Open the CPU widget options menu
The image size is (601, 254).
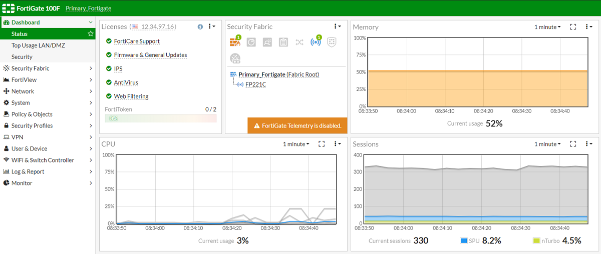(338, 144)
